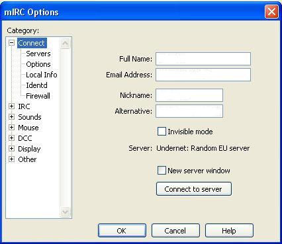The width and height of the screenshot is (282, 244).
Task: Focus the Full Name input field
Action: coord(203,59)
